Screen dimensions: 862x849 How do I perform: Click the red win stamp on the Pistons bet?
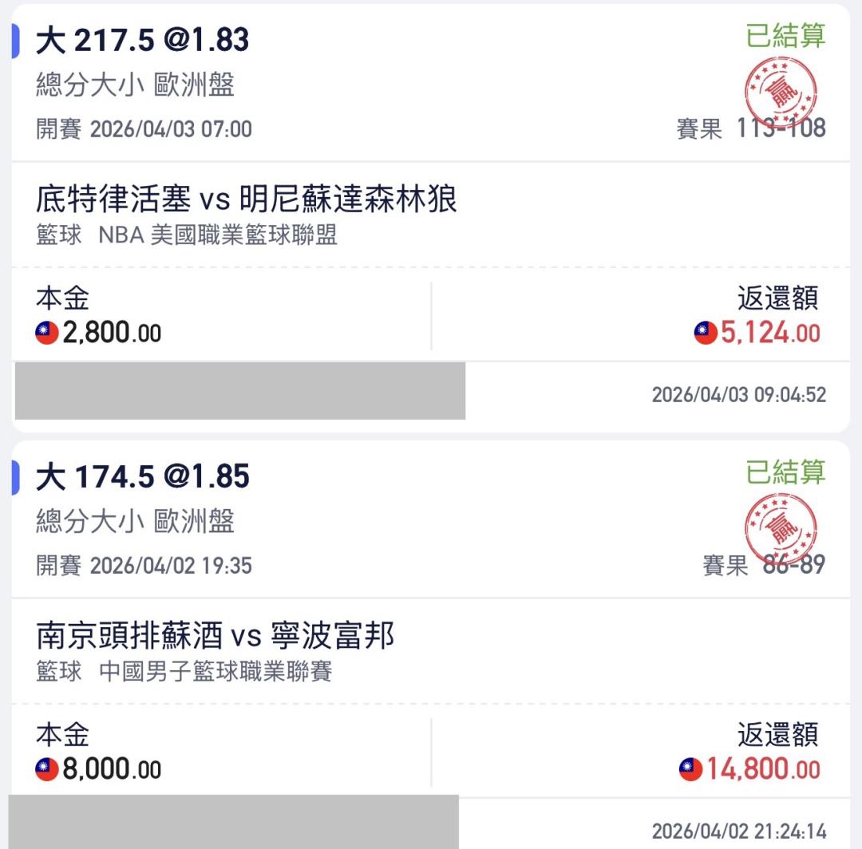pyautogui.click(x=781, y=90)
